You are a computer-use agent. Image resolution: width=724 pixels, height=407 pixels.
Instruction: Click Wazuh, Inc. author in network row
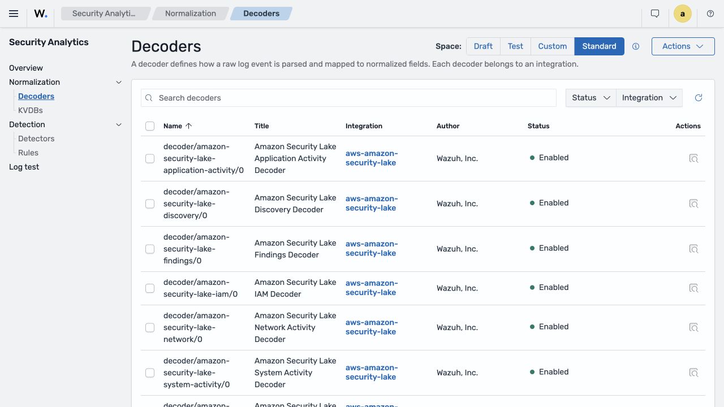(457, 327)
